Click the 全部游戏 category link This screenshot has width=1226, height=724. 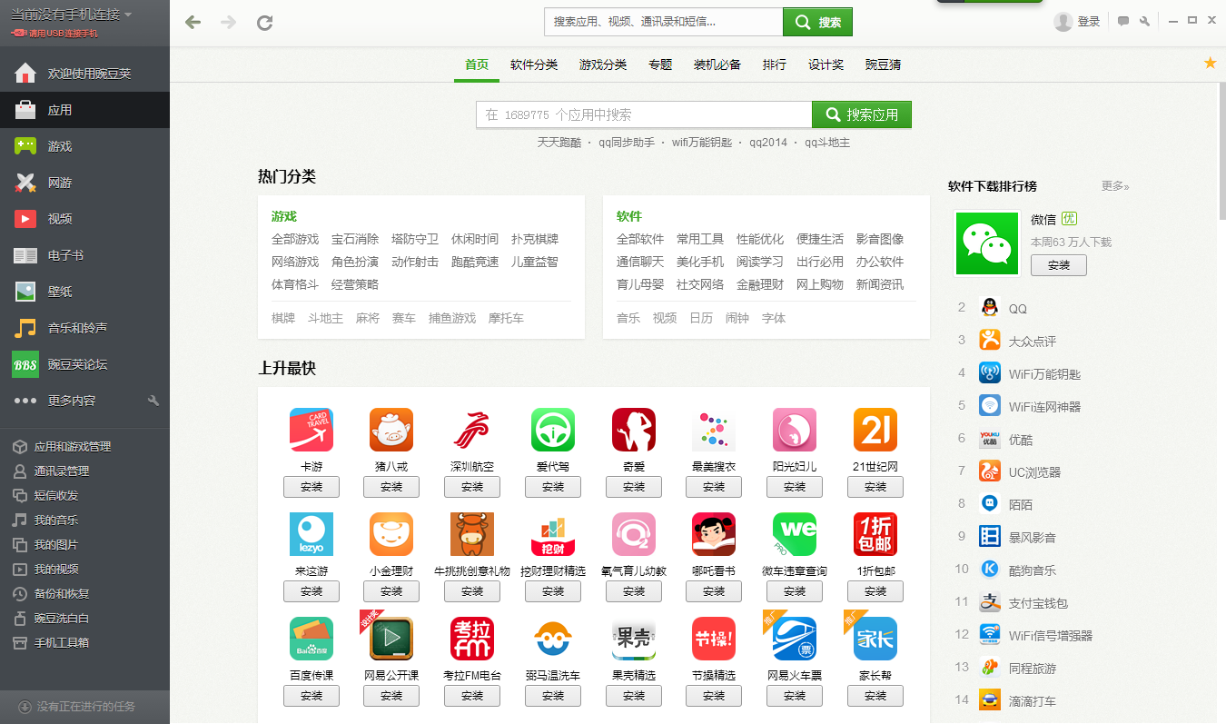point(295,239)
